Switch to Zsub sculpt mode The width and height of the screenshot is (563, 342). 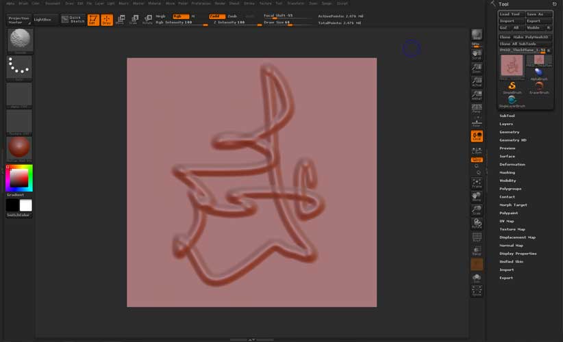[232, 16]
